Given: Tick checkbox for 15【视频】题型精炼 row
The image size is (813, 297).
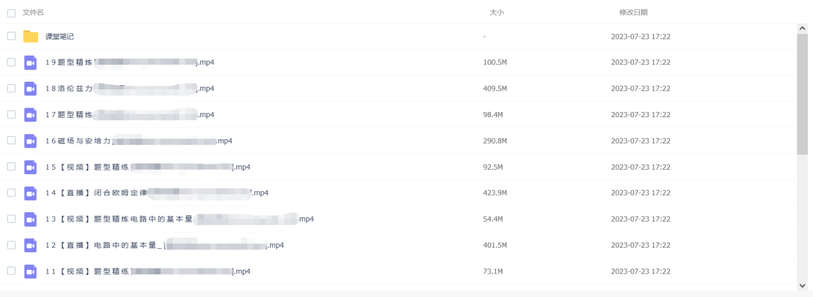Looking at the screenshot, I should pyautogui.click(x=11, y=167).
